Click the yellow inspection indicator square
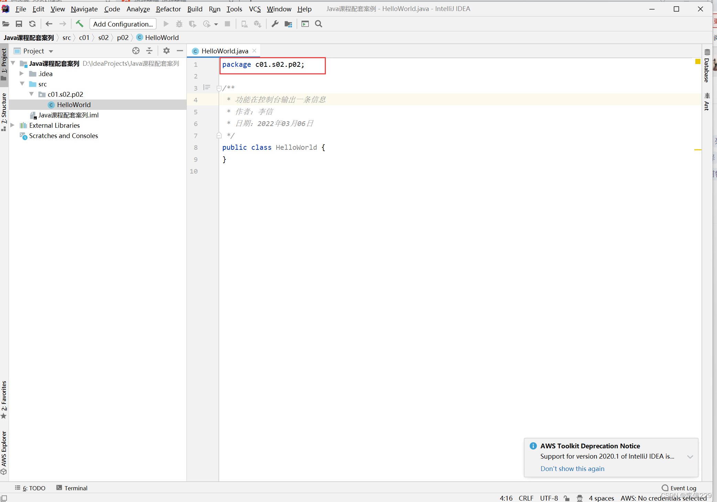 coord(698,62)
